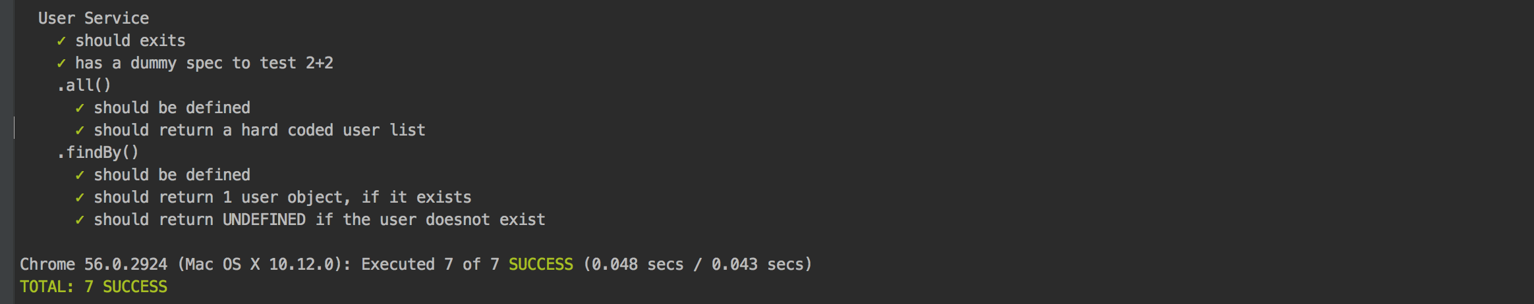The width and height of the screenshot is (1534, 304).
Task: Click the checkmark beside 'return UNDEFINED' line
Action: 80,220
